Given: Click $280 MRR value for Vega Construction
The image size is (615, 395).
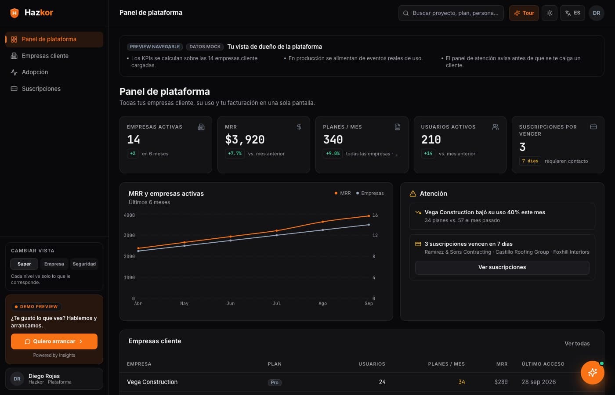Looking at the screenshot, I should click(501, 382).
